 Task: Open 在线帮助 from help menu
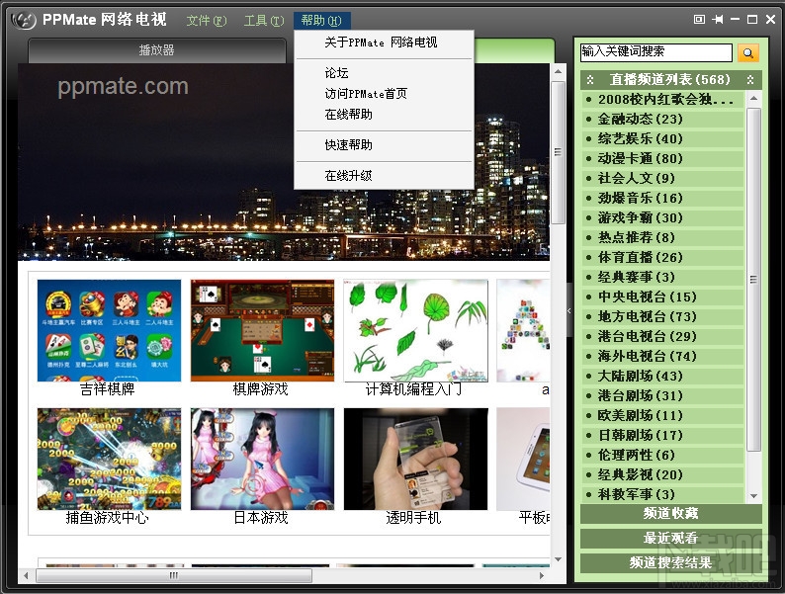[384, 115]
